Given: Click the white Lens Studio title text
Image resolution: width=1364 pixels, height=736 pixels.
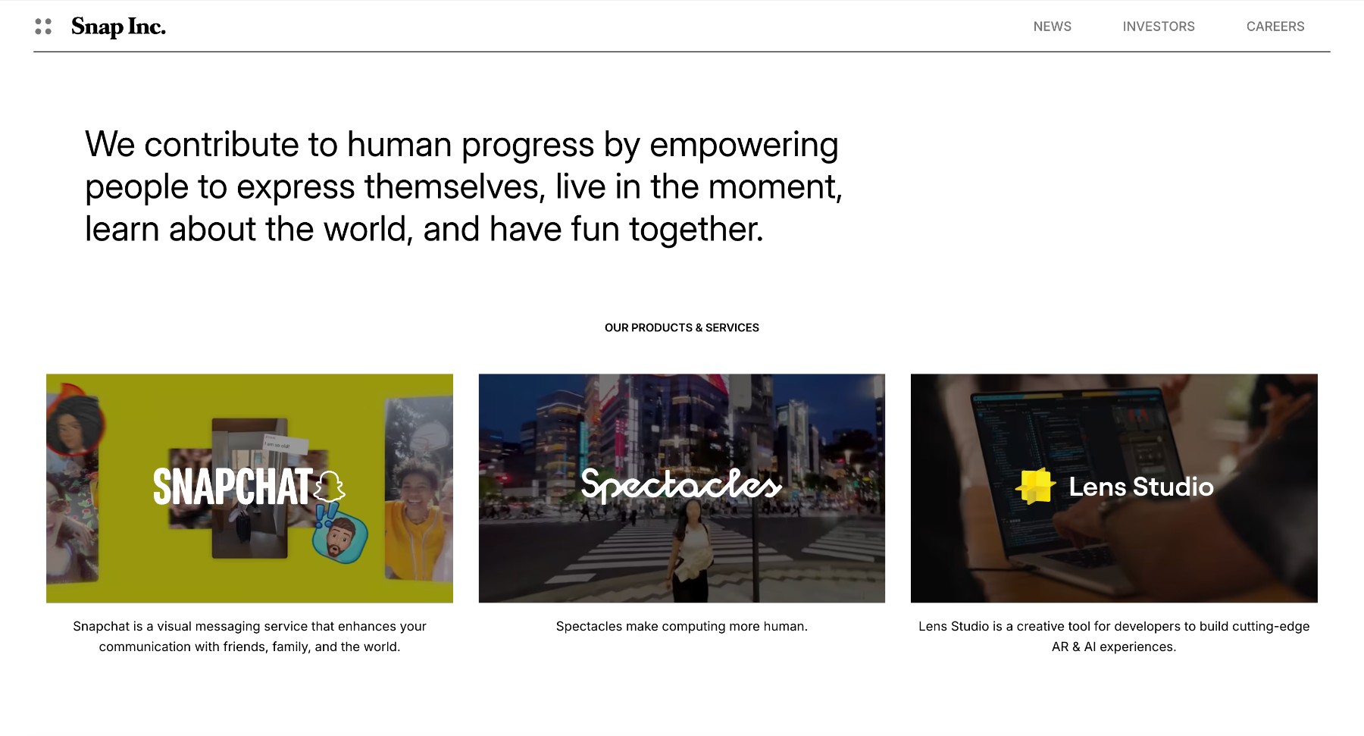Looking at the screenshot, I should click(x=1140, y=487).
